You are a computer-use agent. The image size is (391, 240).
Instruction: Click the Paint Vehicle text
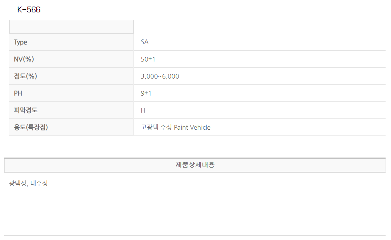click(x=192, y=127)
